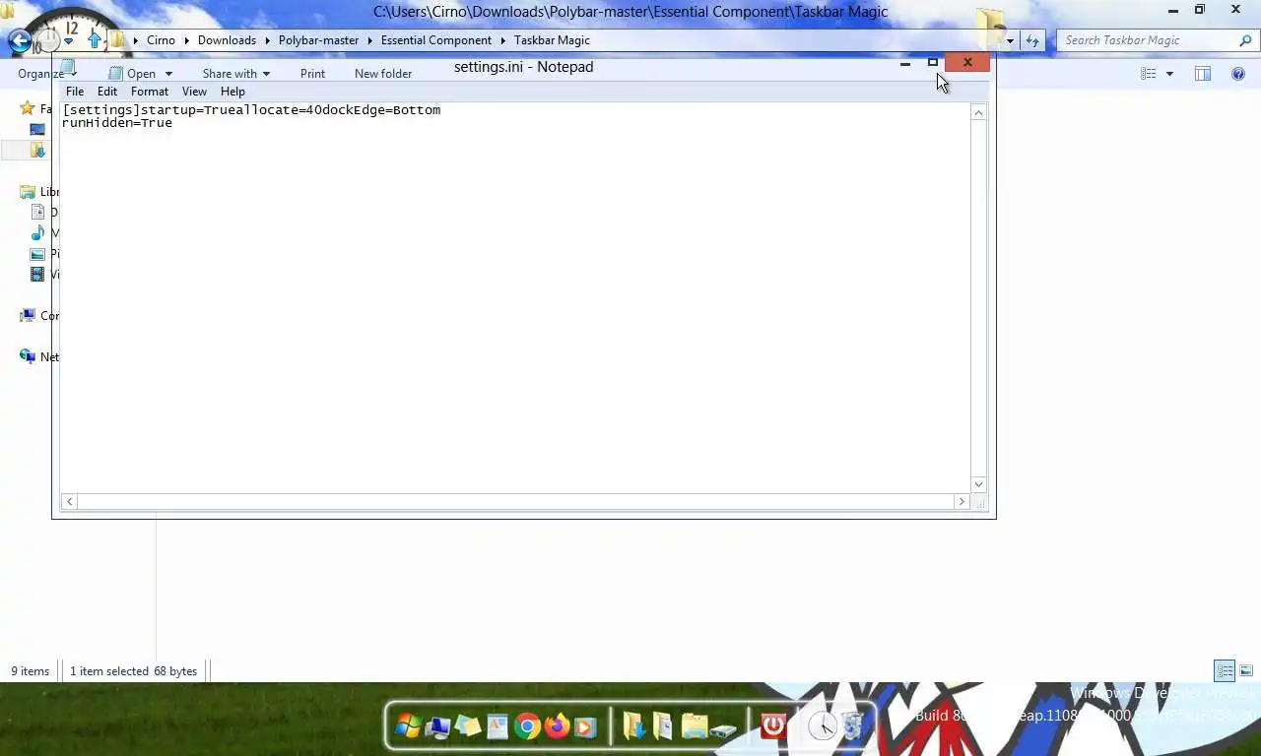Click the Notepad horizontal scroll right arrow
The height and width of the screenshot is (756, 1261).
[x=962, y=502]
